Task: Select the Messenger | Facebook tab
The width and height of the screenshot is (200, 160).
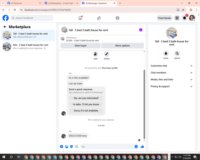Action: coord(98,3)
